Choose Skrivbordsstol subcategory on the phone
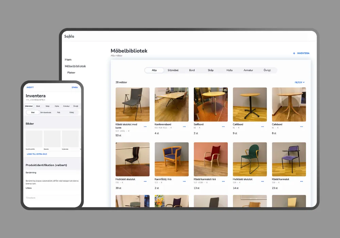Viewport: 340px width, 238px height. click(46, 112)
